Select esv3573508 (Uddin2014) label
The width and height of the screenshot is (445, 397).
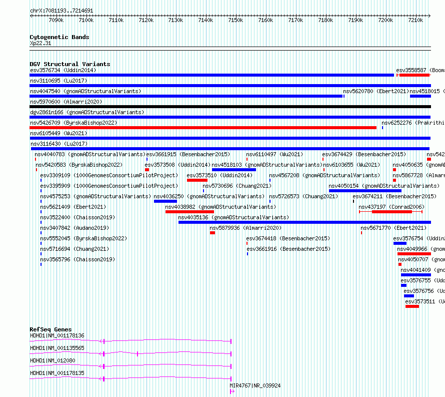point(177,165)
